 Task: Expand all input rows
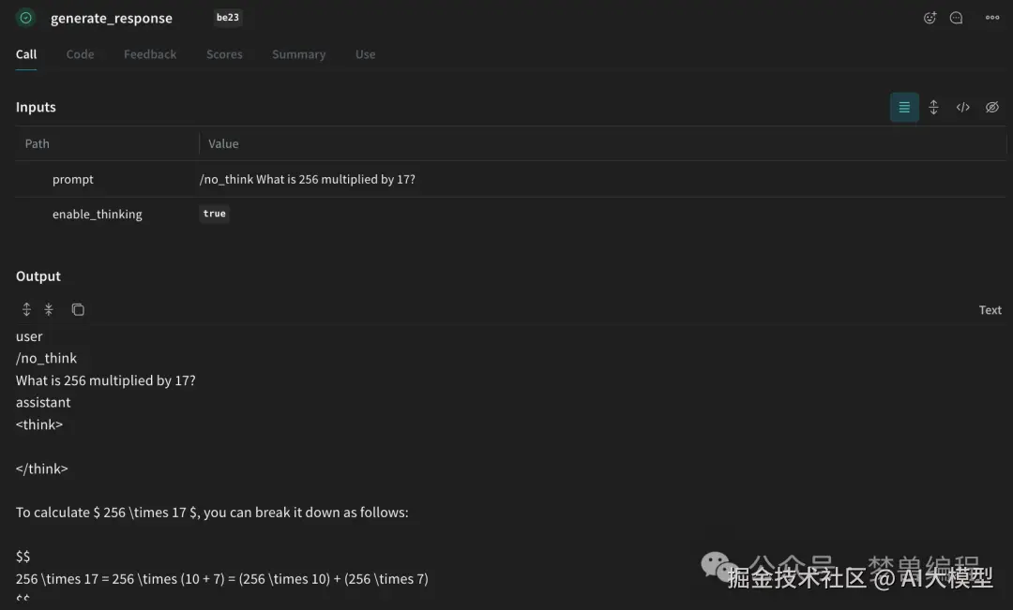(933, 108)
